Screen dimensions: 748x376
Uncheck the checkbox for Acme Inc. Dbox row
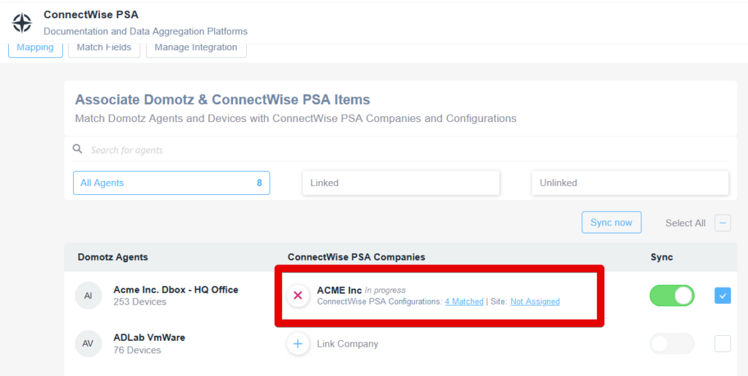722,296
